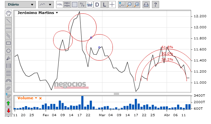
Task: Click the panel splitter handle above Volume
Action: pyautogui.click(x=116, y=94)
